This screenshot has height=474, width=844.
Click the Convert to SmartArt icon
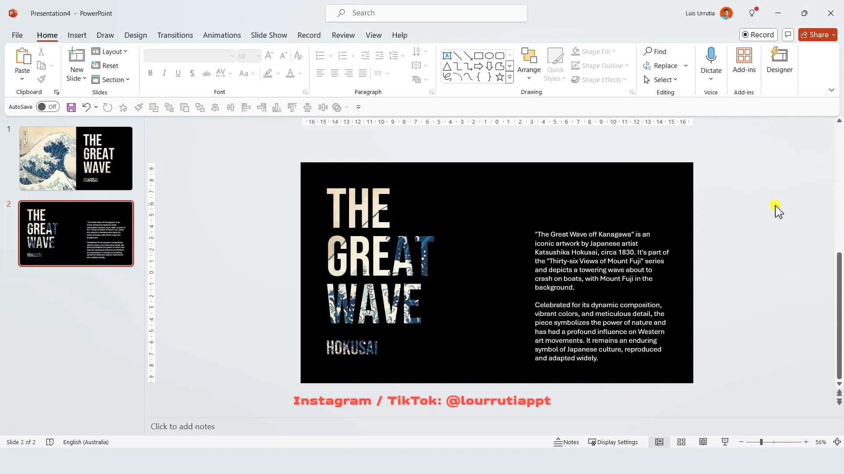(416, 79)
